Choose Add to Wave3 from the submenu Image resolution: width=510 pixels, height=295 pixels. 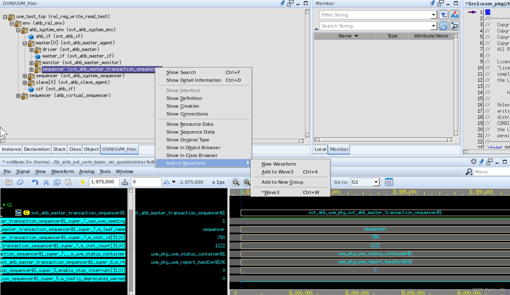277,172
